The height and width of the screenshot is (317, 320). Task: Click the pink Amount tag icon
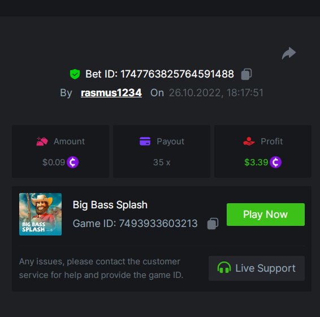click(42, 141)
